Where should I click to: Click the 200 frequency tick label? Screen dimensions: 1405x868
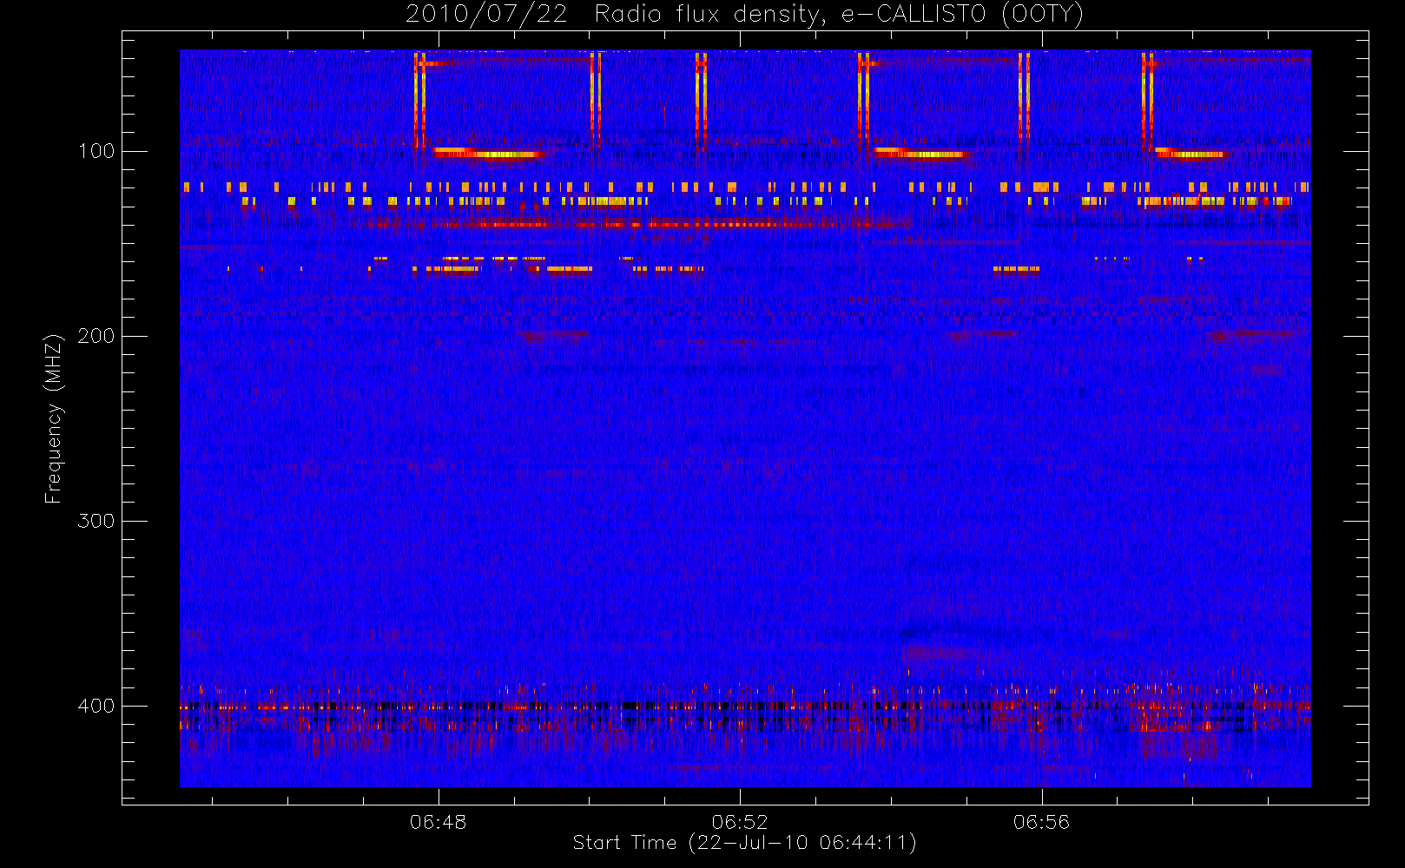96,336
